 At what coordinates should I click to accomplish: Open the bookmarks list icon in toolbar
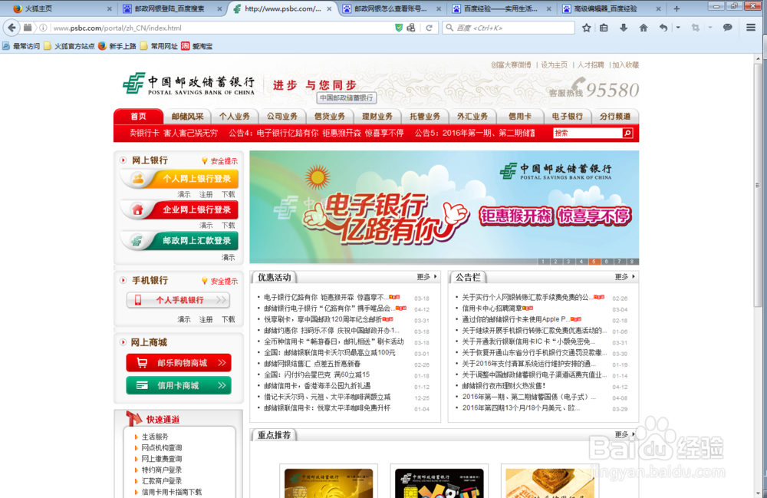[x=604, y=28]
